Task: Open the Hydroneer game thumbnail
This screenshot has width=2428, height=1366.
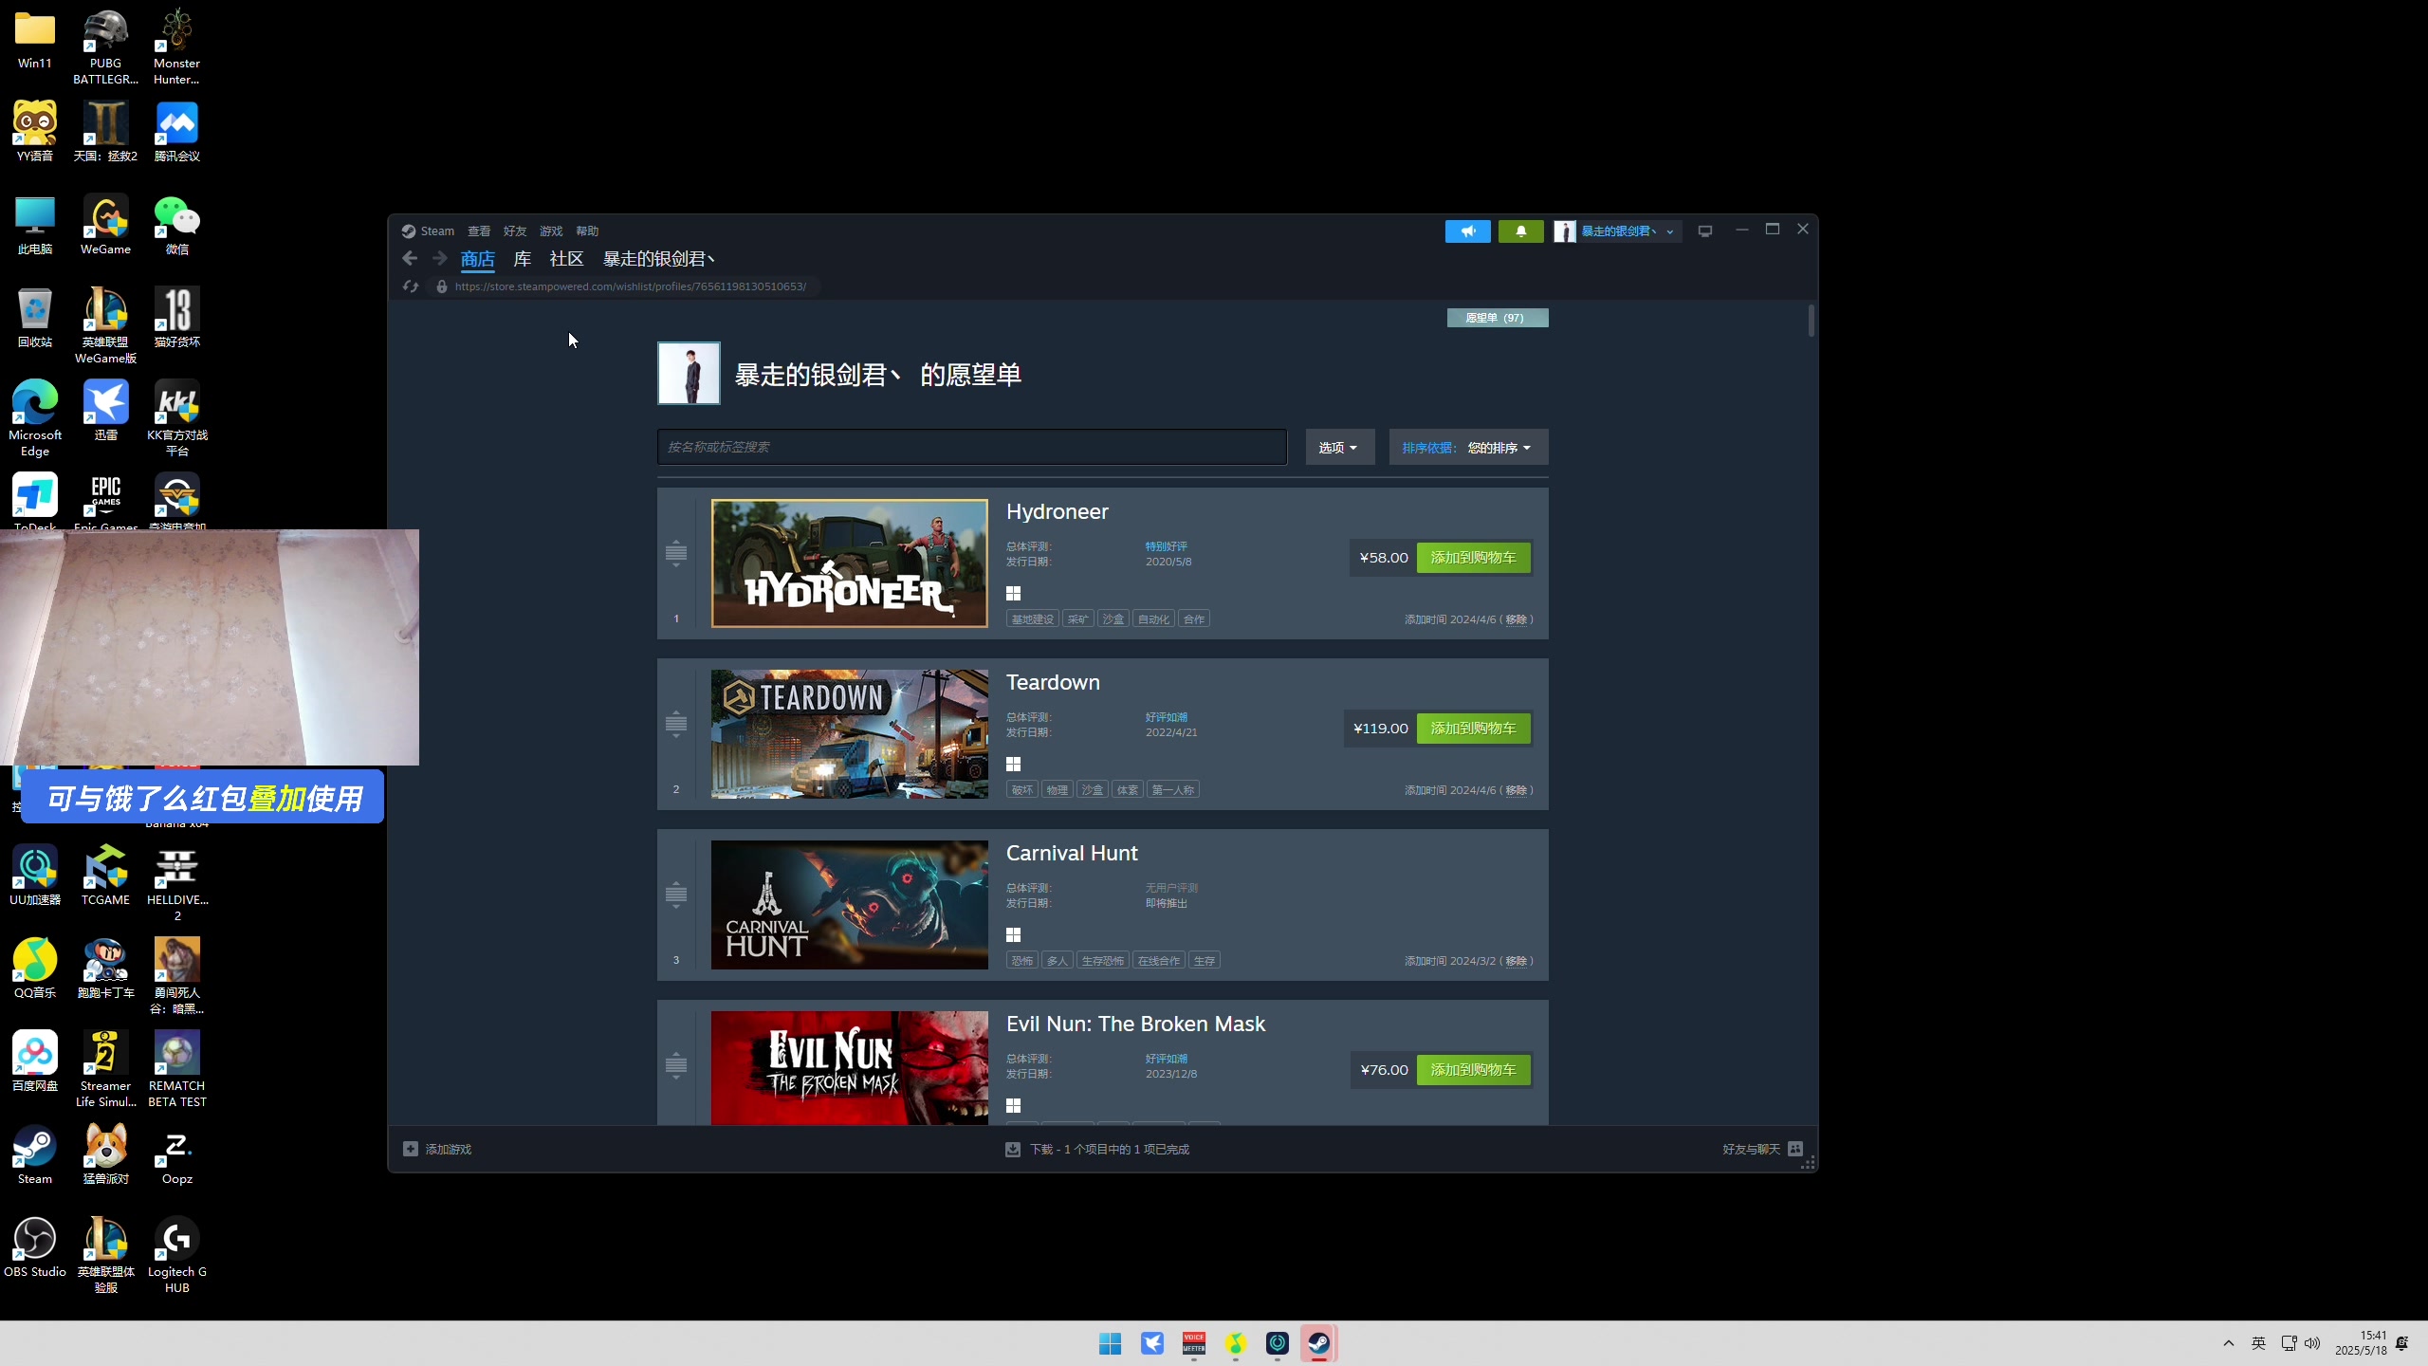Action: click(850, 563)
